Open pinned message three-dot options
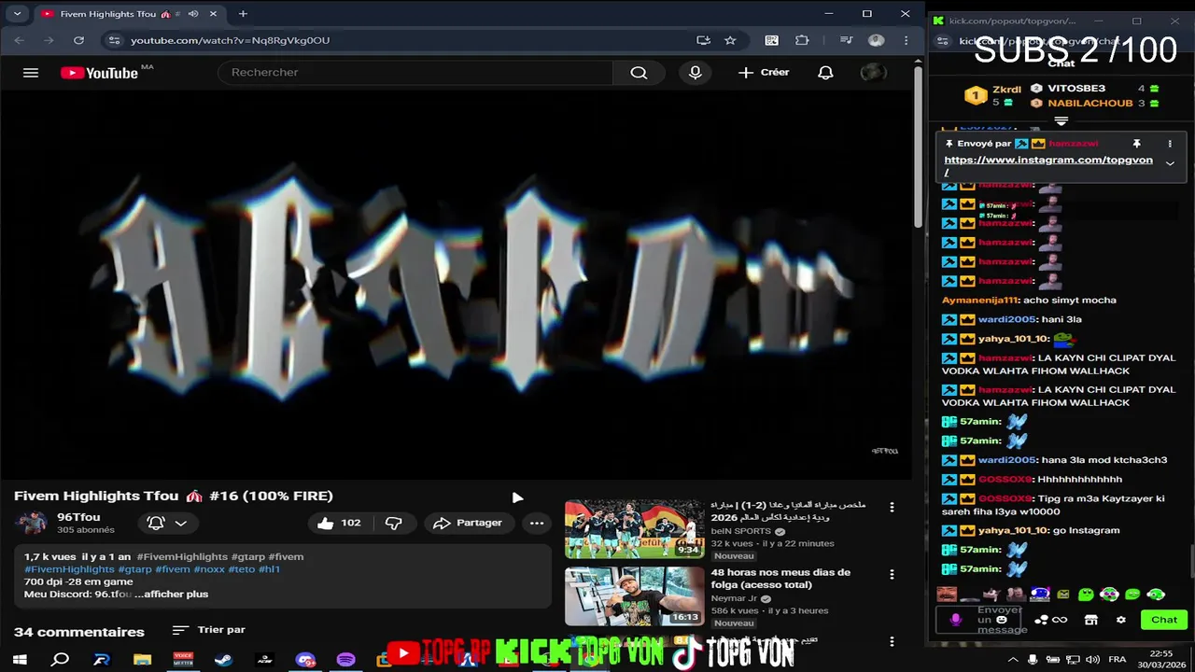 [x=1170, y=144]
